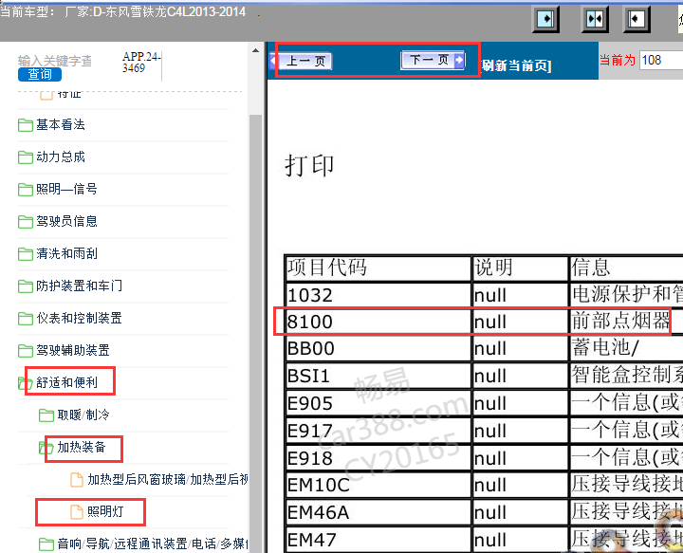The image size is (683, 553).
Task: Open the 清洗和雨刮 folder
Action: pos(66,254)
